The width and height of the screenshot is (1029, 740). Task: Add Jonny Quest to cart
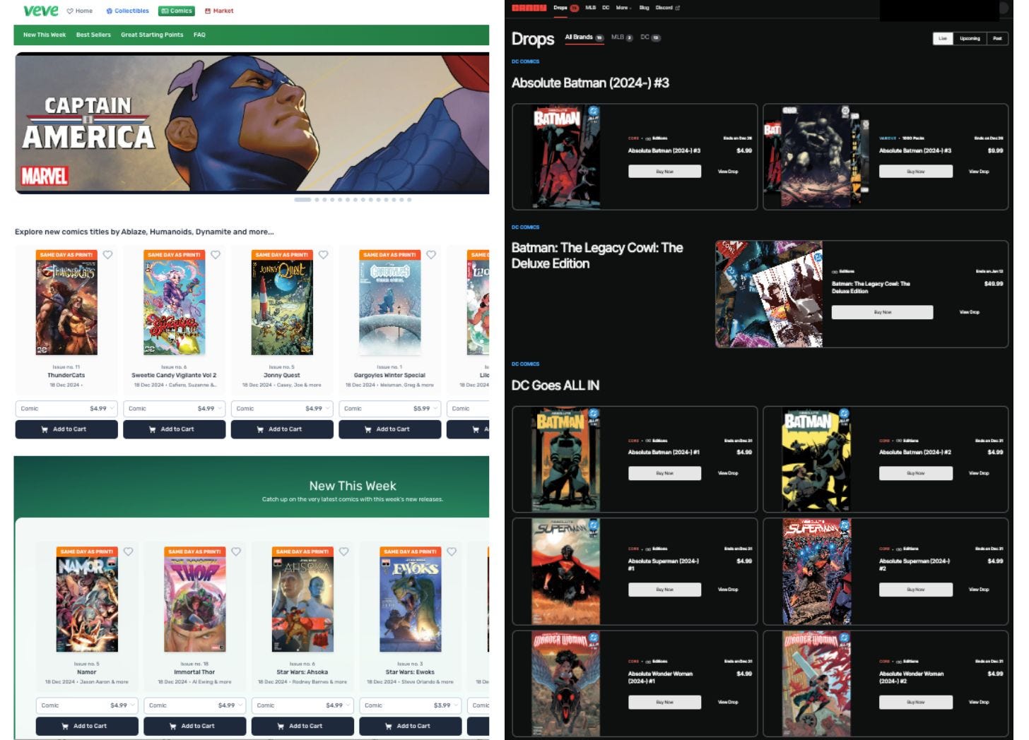point(282,429)
